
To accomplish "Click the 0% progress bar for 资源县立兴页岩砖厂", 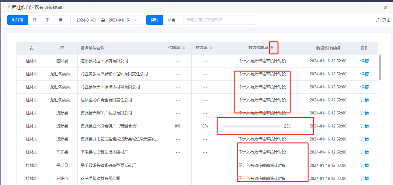I will point(251,126).
